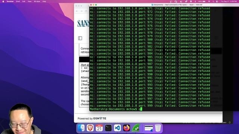Click the line for port 990
The height and width of the screenshot is (134, 239).
point(150,74)
